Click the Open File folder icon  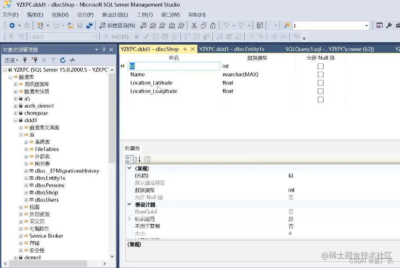point(70,25)
